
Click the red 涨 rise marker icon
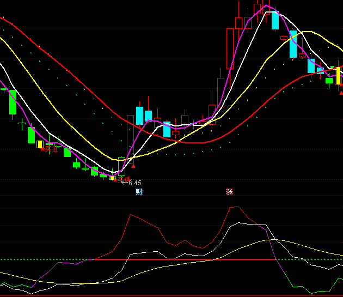(x=229, y=191)
